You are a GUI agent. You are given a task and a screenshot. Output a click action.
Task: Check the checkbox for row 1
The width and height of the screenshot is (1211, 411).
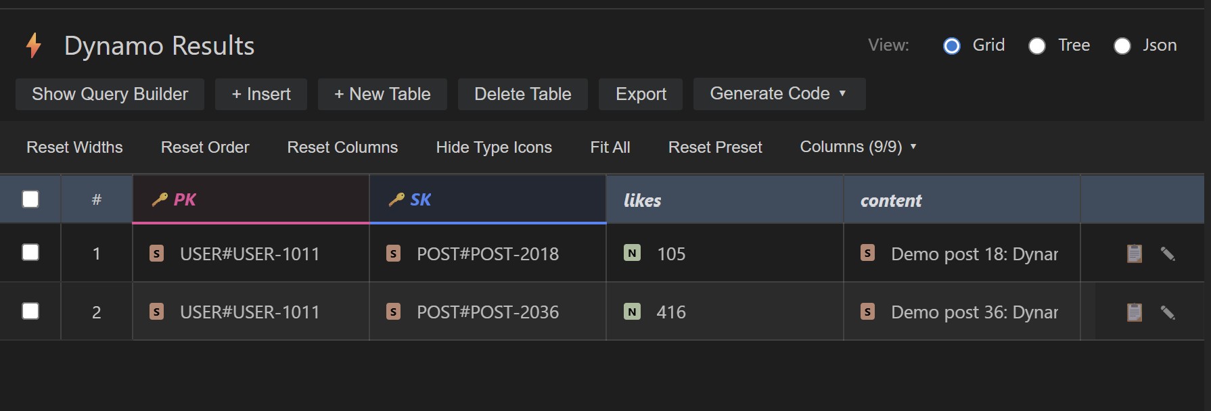coord(30,252)
